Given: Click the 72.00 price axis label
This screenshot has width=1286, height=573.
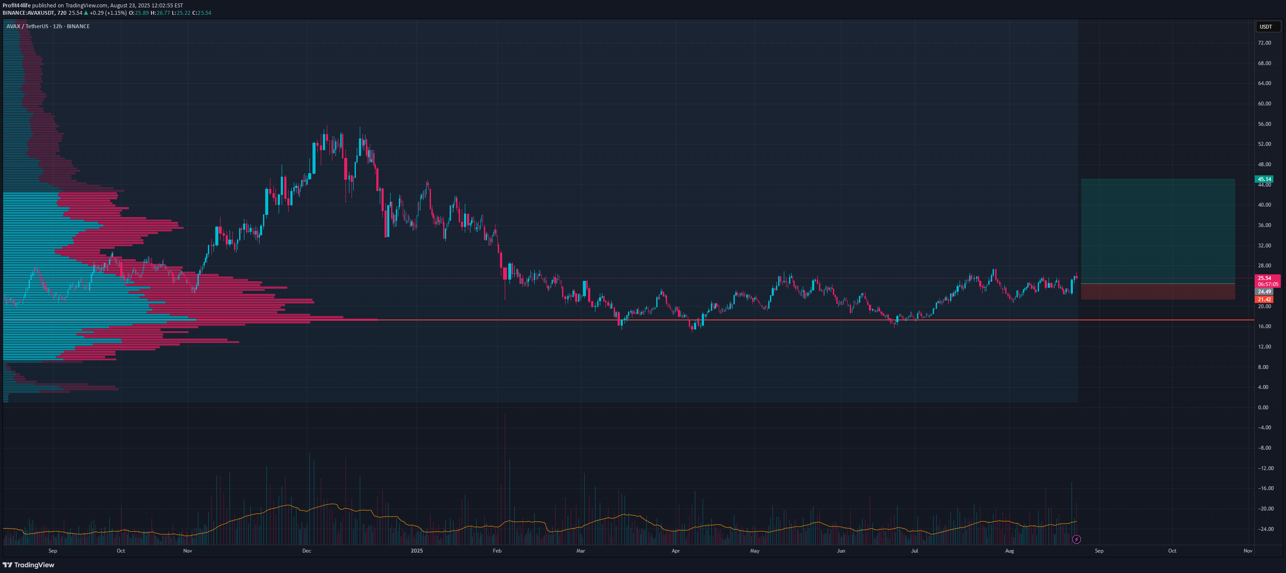Looking at the screenshot, I should click(x=1264, y=43).
